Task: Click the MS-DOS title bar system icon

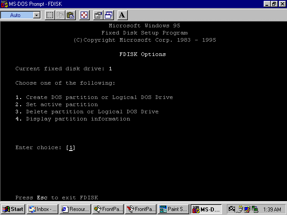Action: tap(4, 4)
